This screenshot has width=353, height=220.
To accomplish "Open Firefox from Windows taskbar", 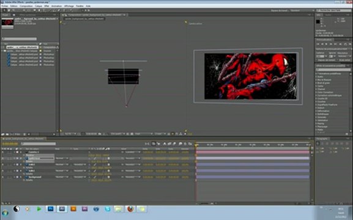I will coord(130,209).
